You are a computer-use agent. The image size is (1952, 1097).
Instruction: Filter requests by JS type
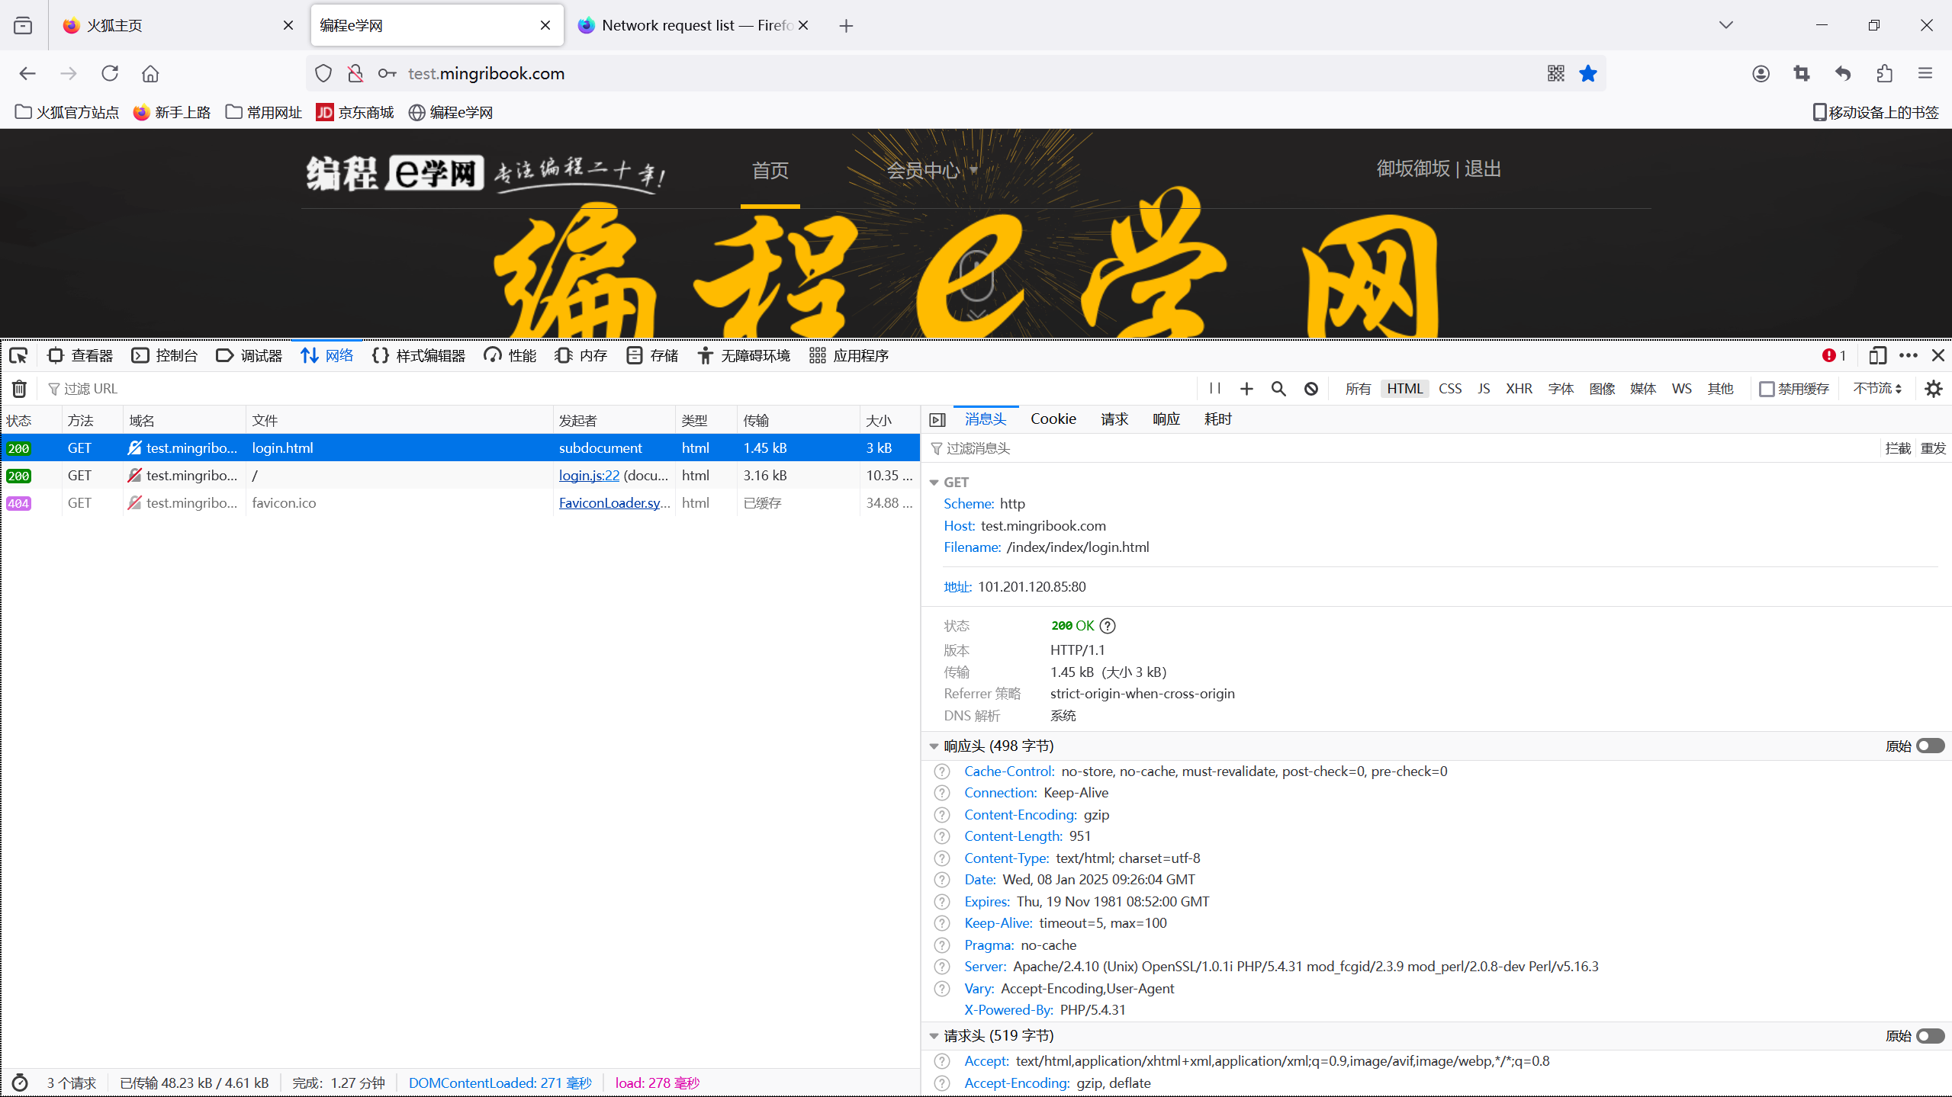[1484, 389]
